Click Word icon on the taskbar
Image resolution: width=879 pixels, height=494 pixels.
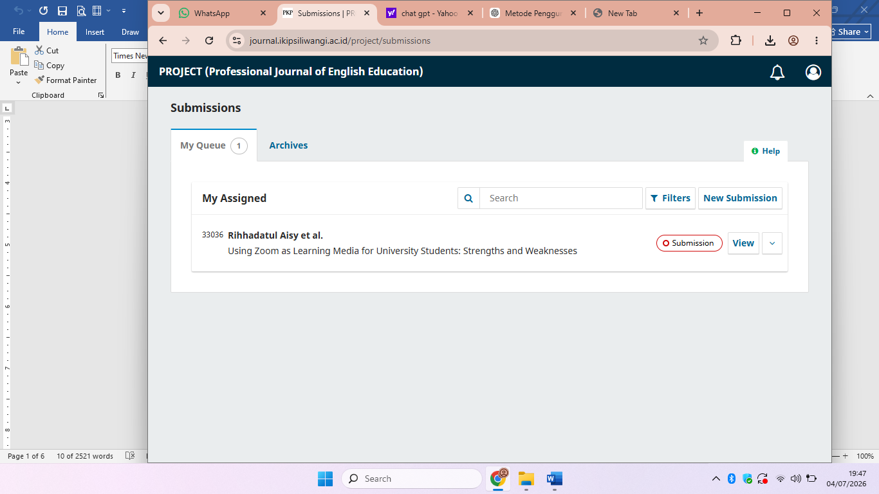pyautogui.click(x=554, y=479)
